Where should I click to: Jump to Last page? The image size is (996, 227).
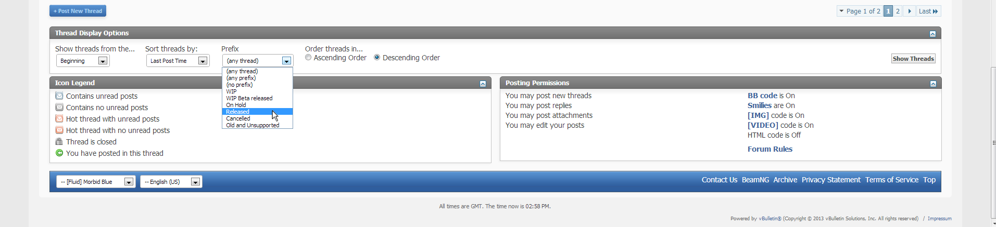point(928,11)
